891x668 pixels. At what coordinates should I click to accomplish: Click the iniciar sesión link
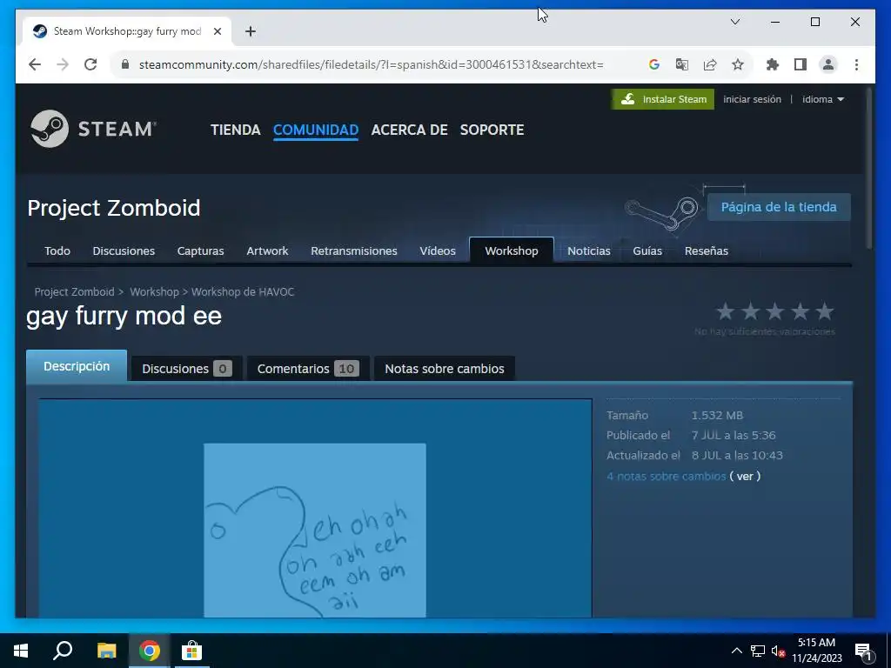pos(752,99)
